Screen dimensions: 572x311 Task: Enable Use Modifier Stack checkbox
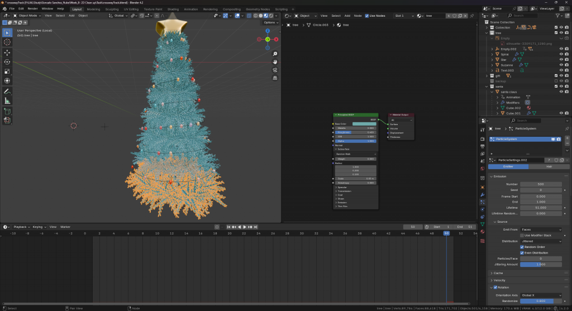tap(522, 236)
